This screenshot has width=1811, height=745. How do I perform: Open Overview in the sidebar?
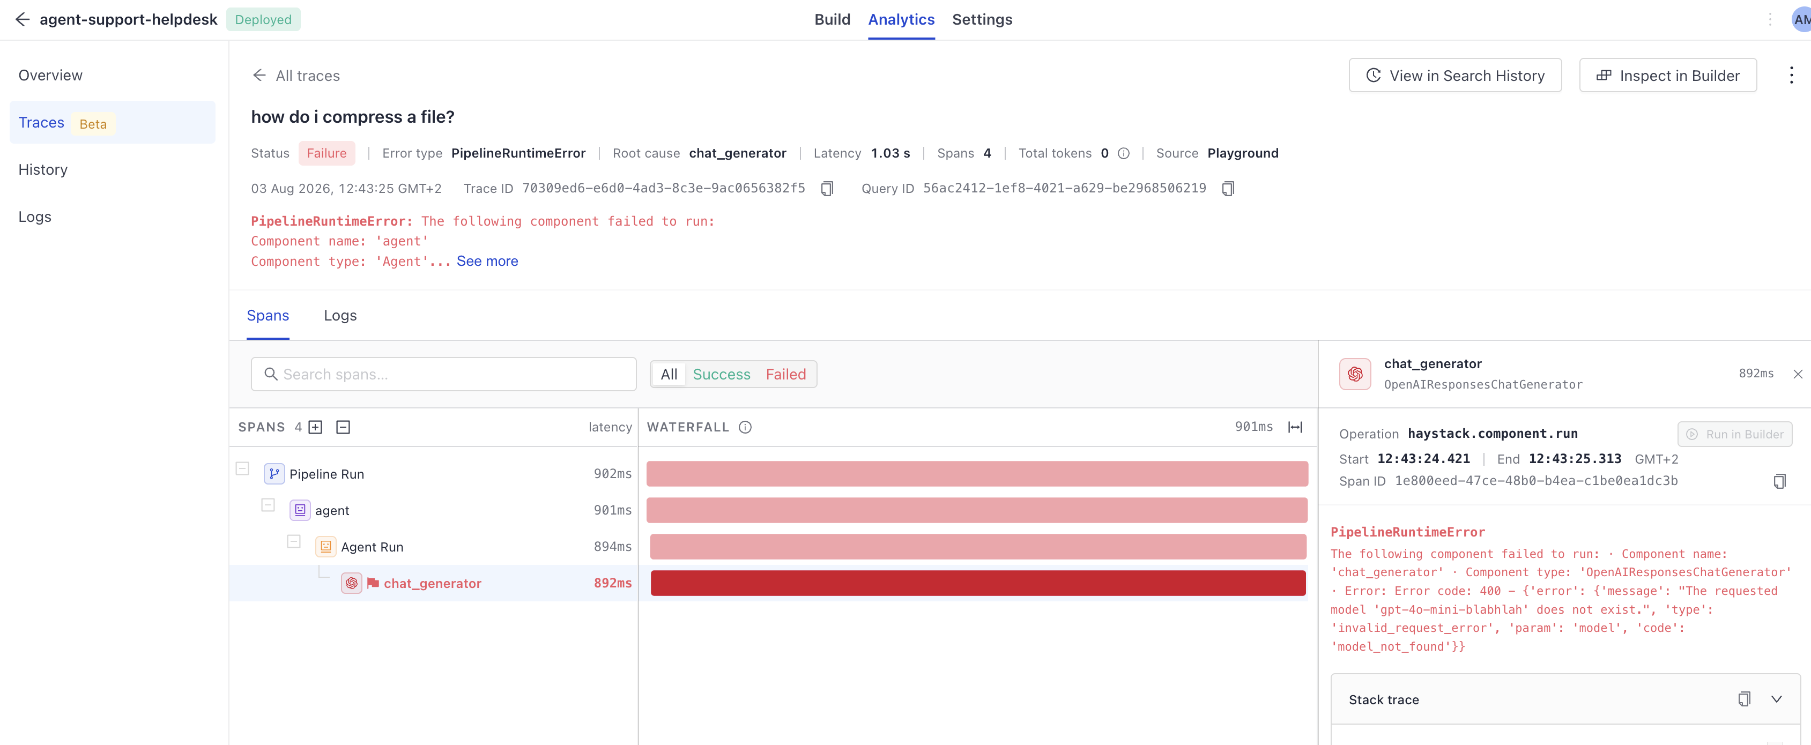(x=113, y=75)
